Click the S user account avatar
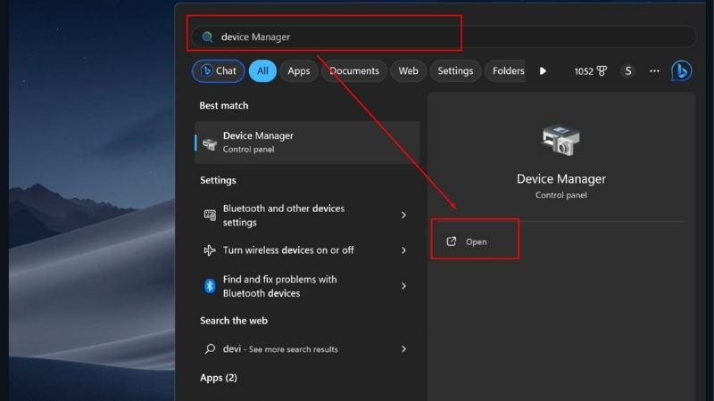The width and height of the screenshot is (714, 401). (x=628, y=71)
